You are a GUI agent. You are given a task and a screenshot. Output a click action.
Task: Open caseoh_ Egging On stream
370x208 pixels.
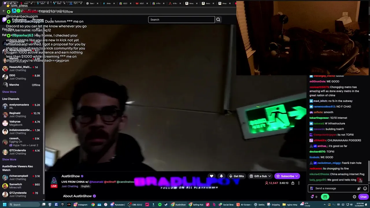pos(22,142)
